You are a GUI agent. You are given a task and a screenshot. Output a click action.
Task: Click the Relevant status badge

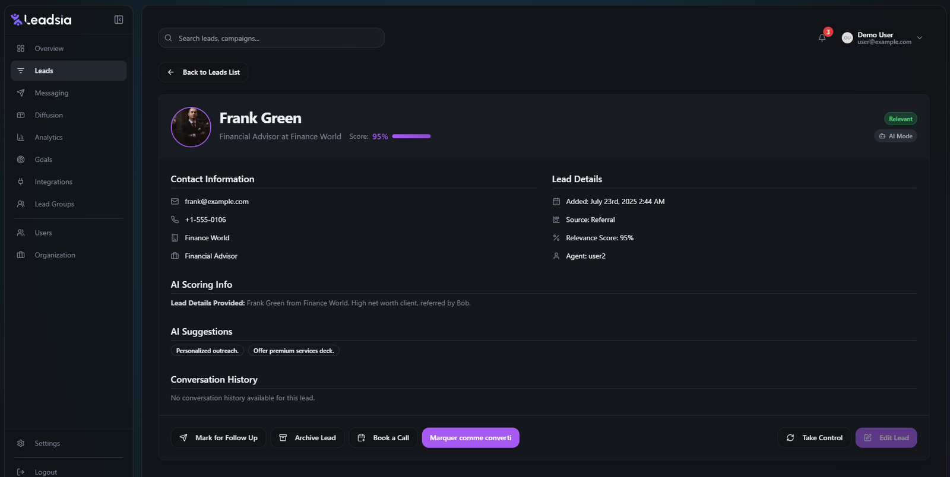(x=900, y=119)
